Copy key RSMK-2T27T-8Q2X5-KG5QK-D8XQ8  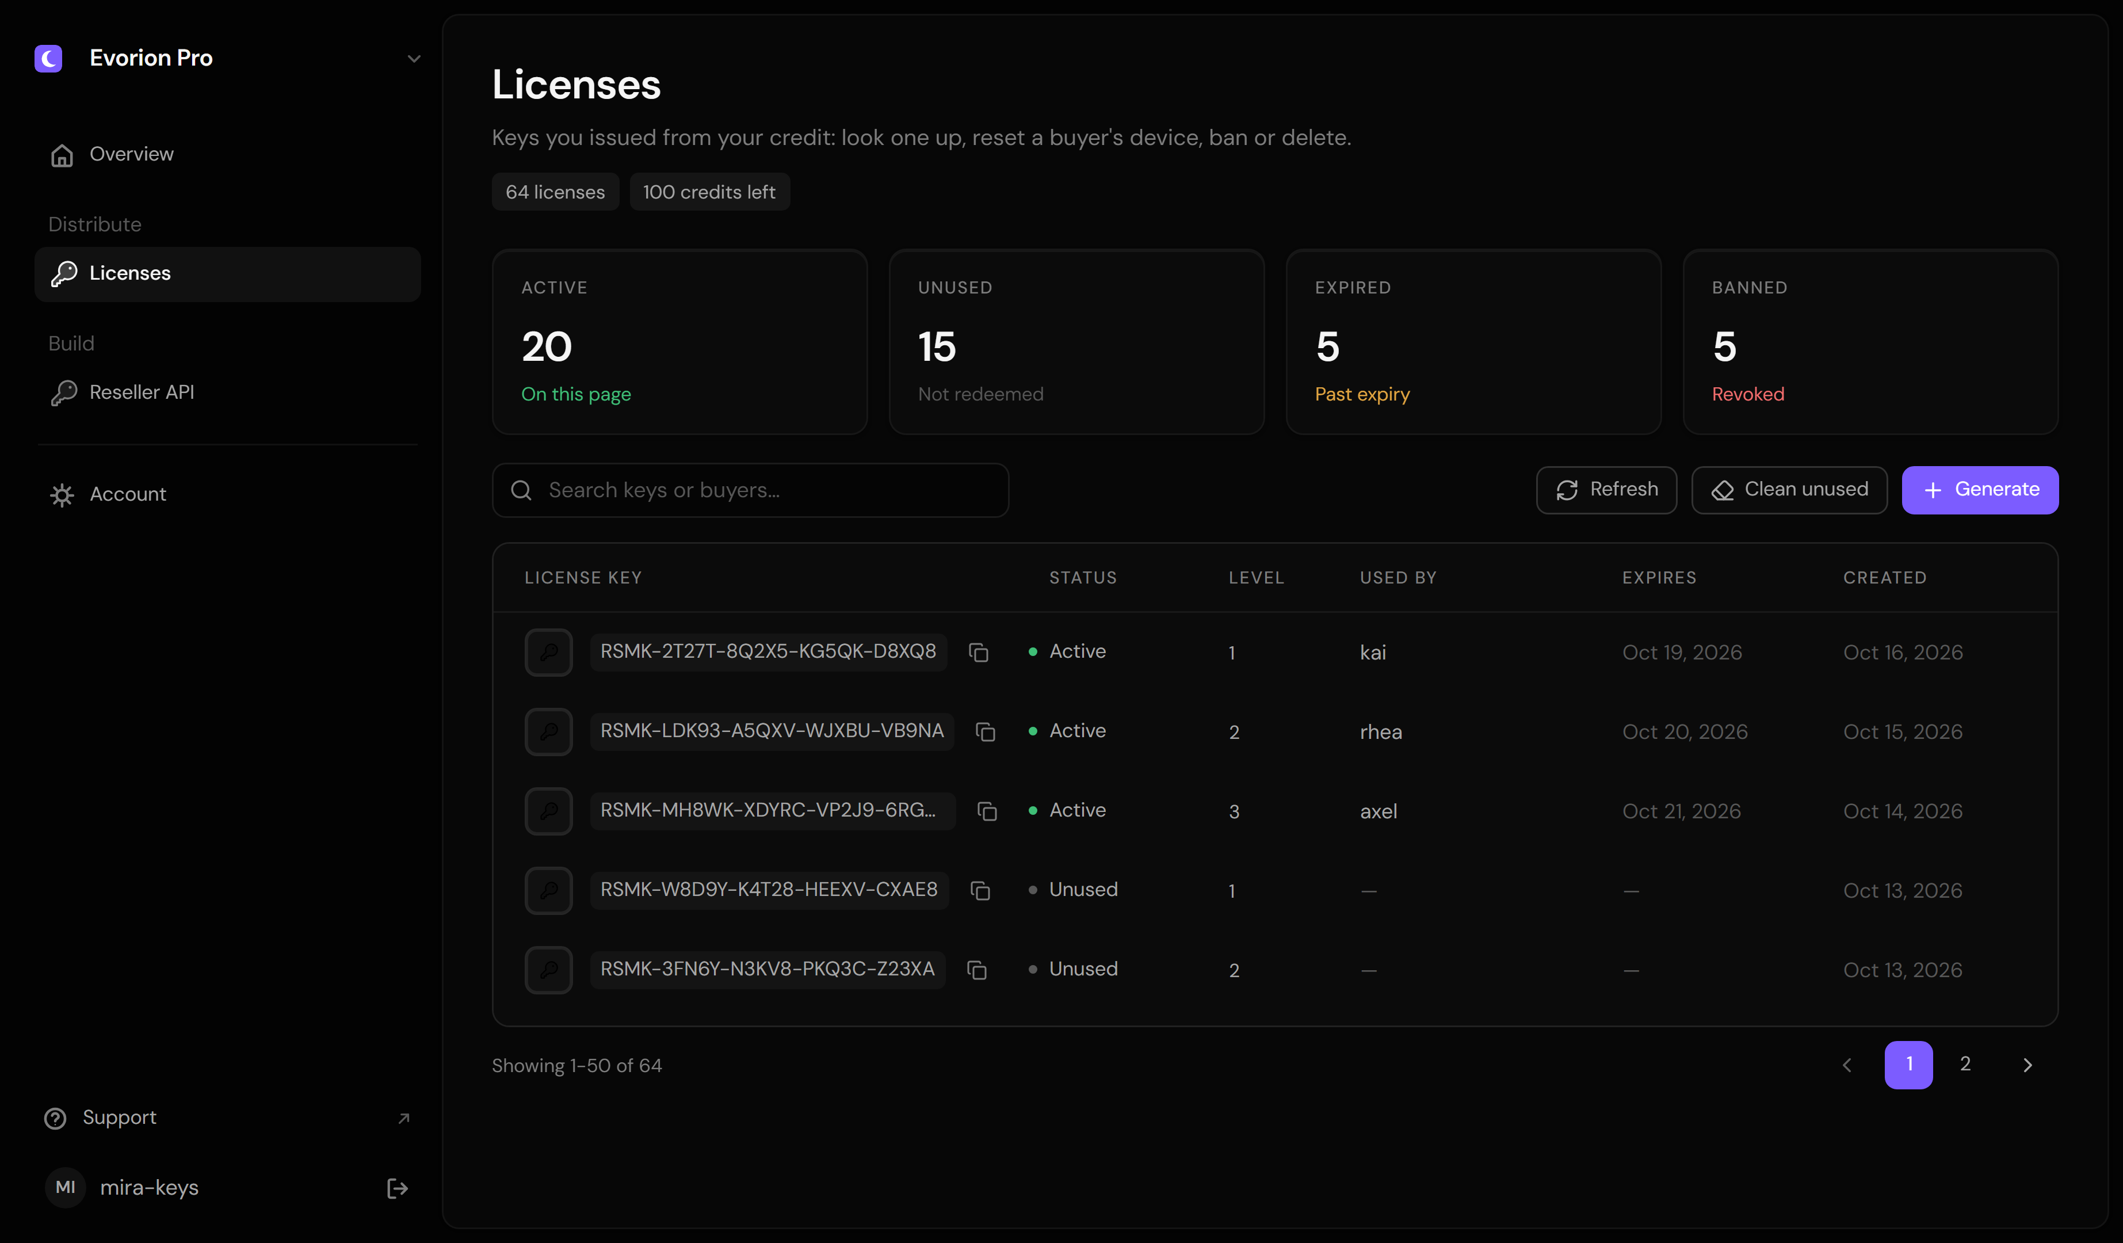[x=978, y=653]
